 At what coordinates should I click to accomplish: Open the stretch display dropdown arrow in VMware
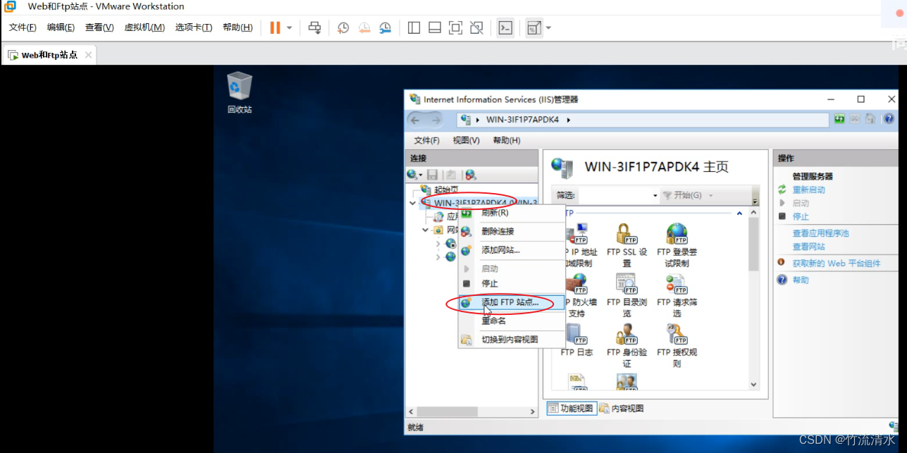(x=548, y=27)
